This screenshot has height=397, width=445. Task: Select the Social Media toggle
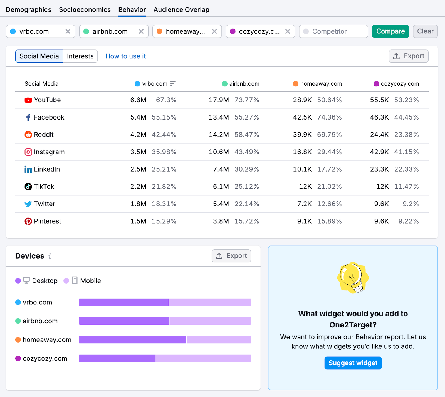(x=39, y=56)
